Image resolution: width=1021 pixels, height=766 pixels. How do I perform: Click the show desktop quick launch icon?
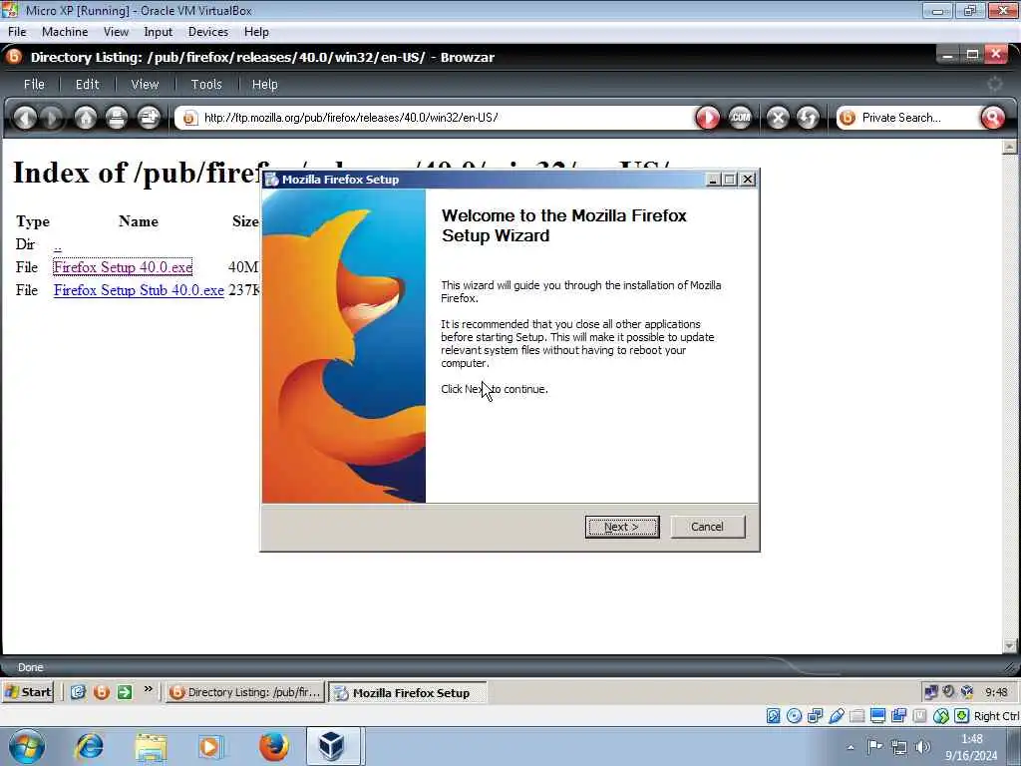coord(78,692)
